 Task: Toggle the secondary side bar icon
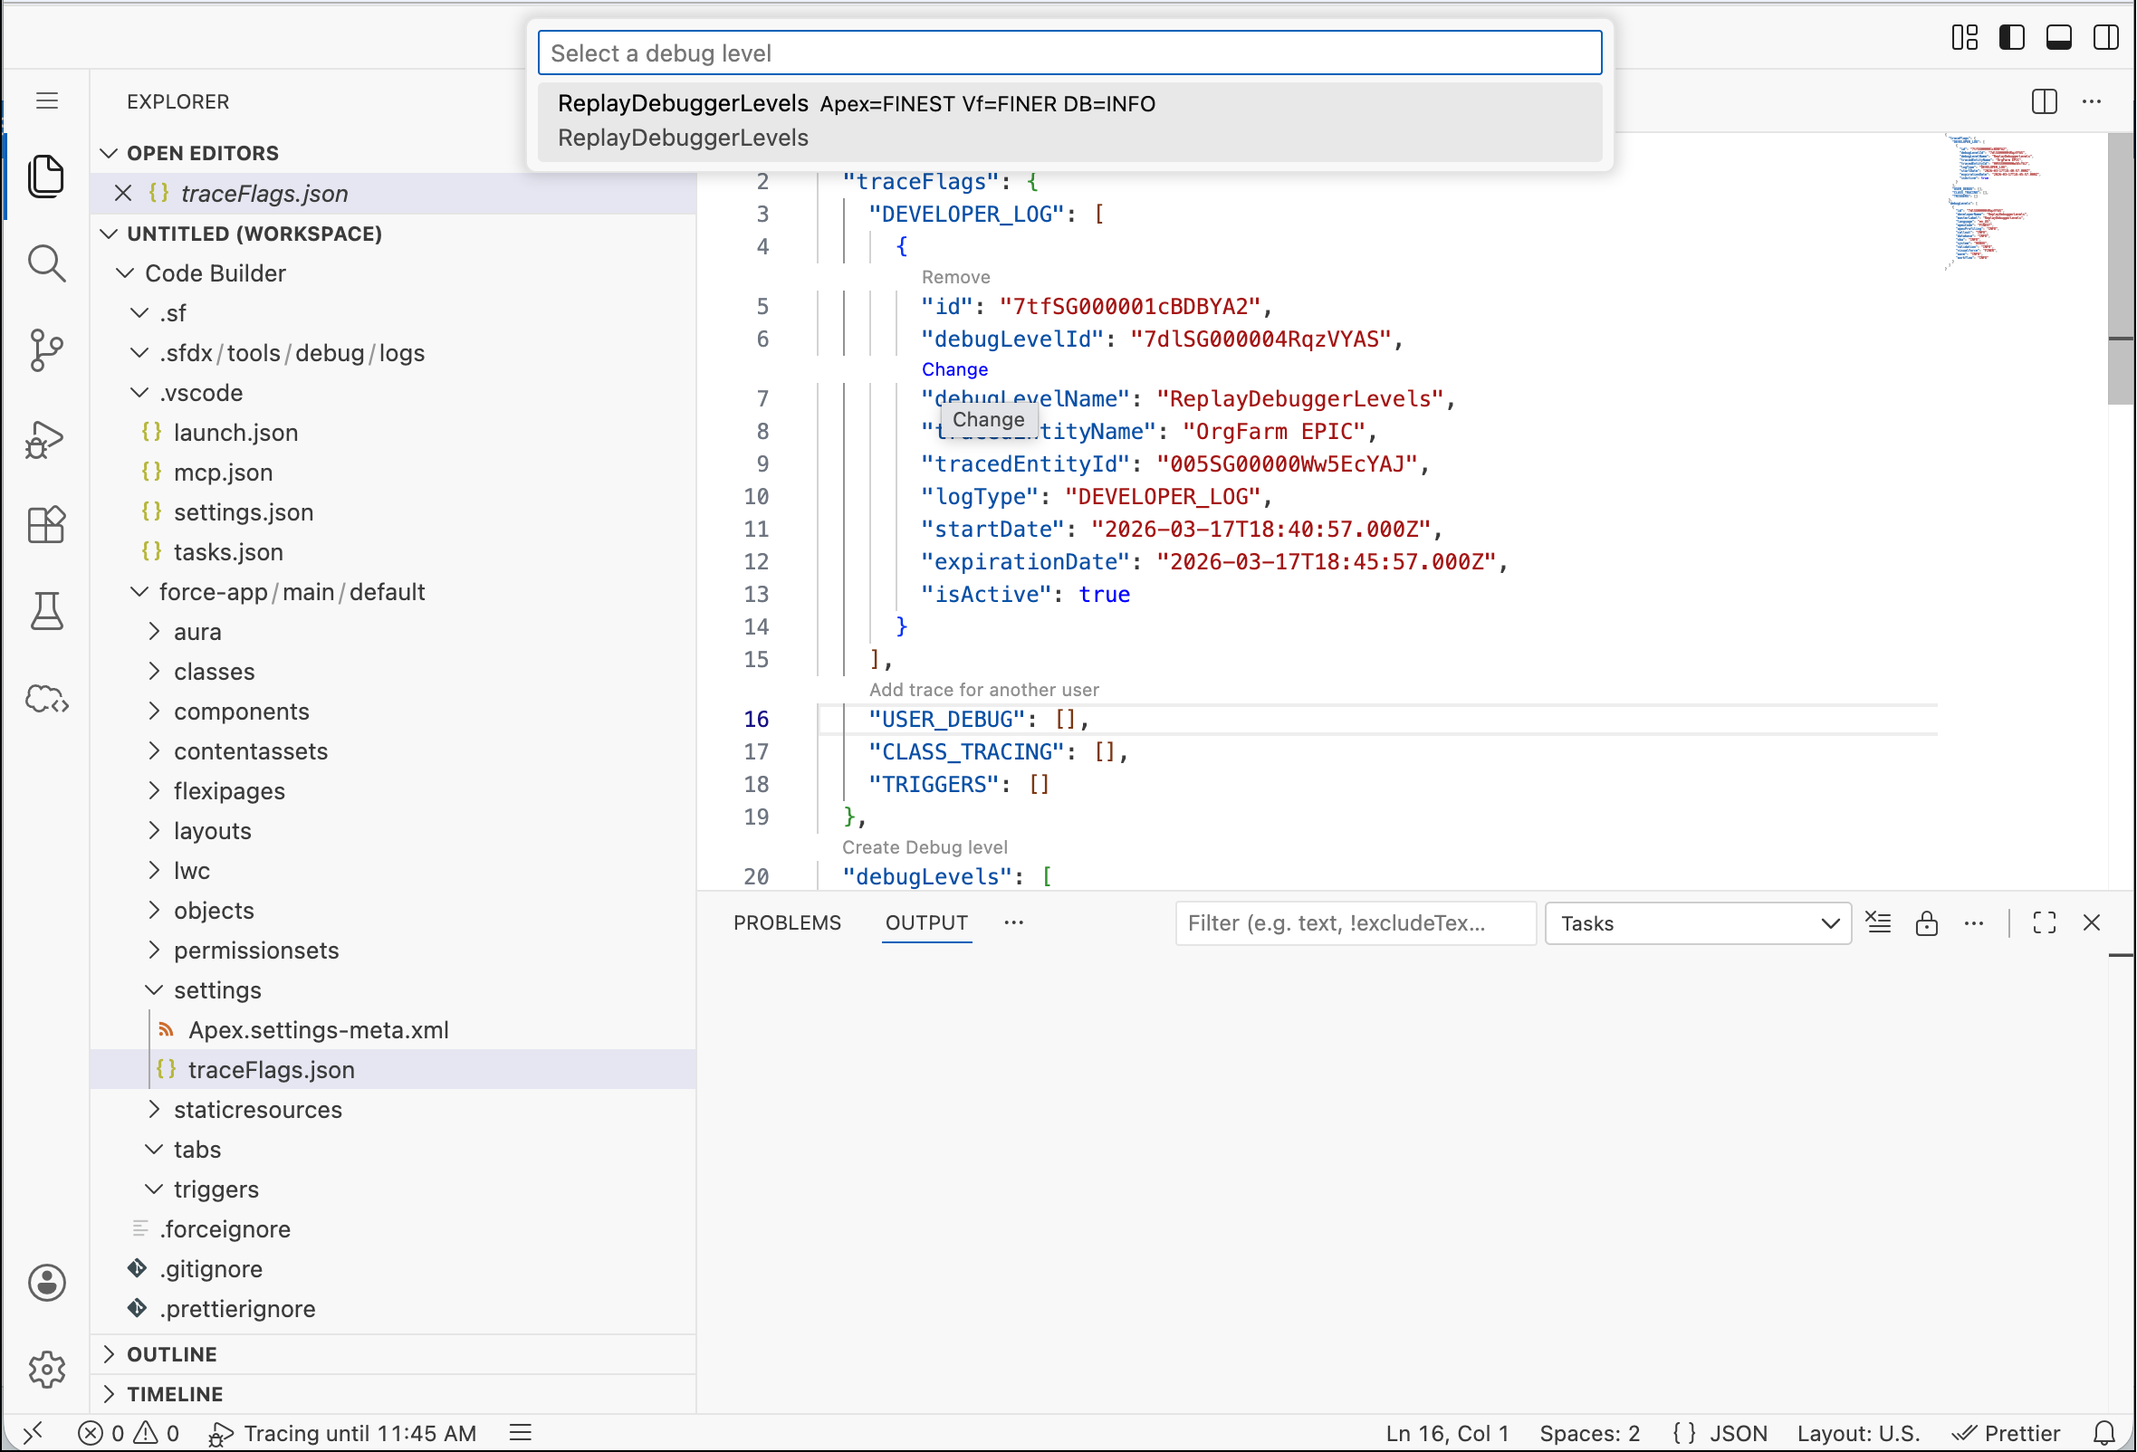(2105, 37)
